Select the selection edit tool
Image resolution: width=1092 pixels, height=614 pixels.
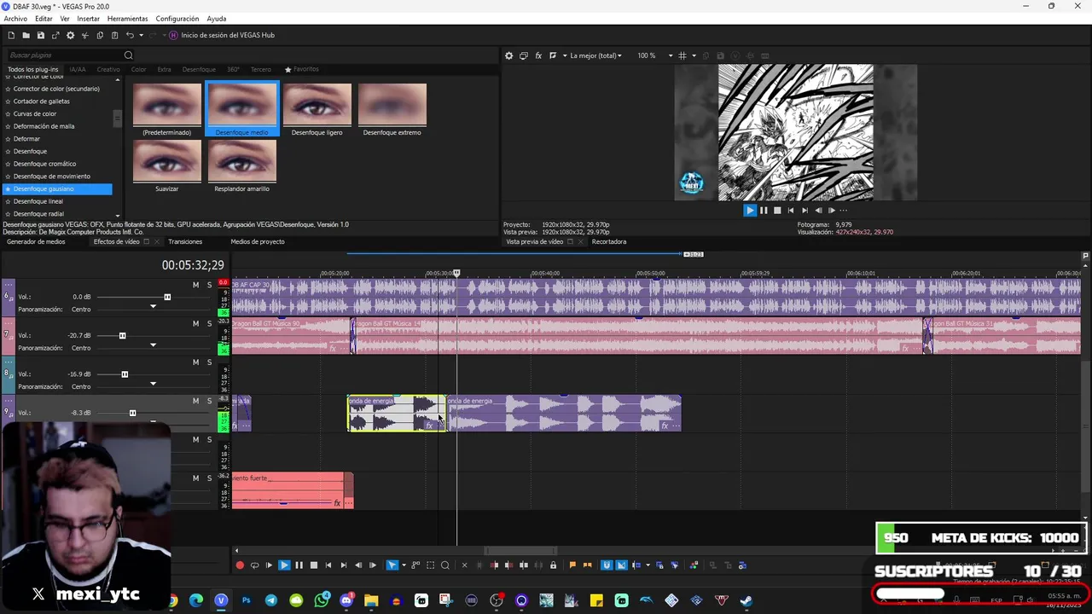tap(430, 565)
